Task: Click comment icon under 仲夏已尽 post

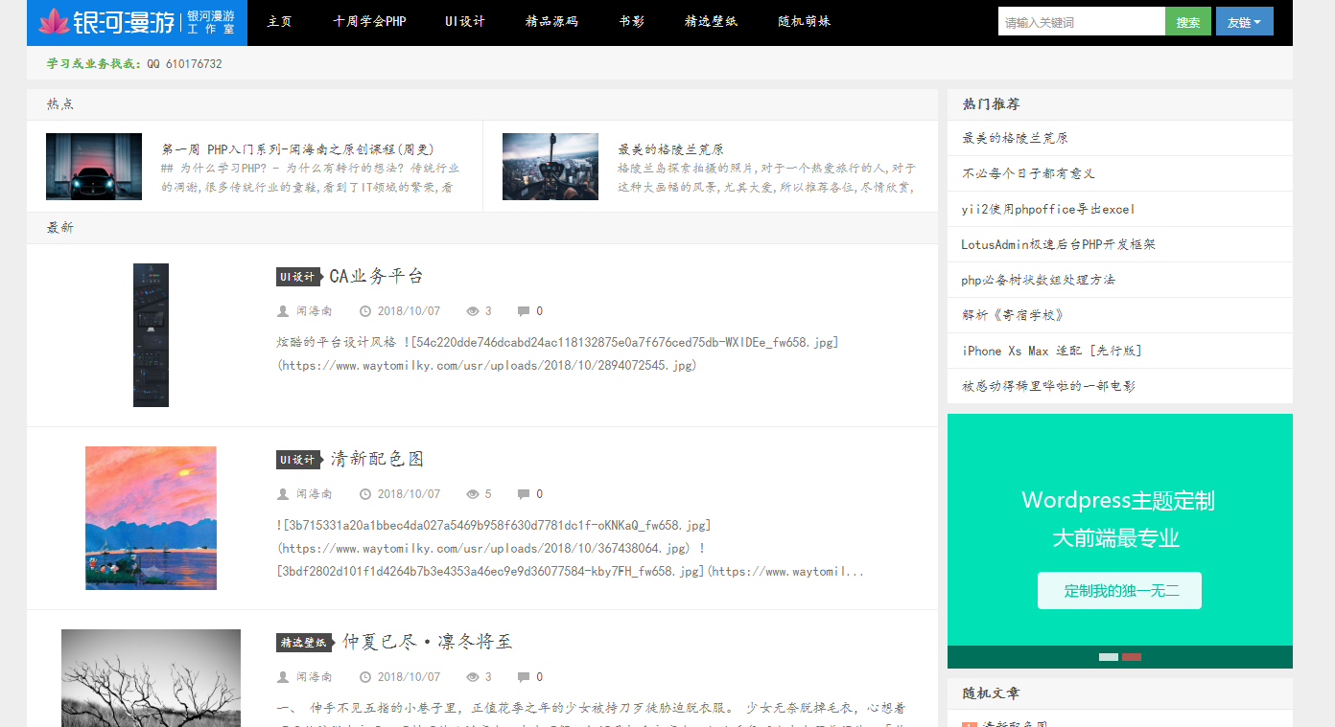Action: 523,677
